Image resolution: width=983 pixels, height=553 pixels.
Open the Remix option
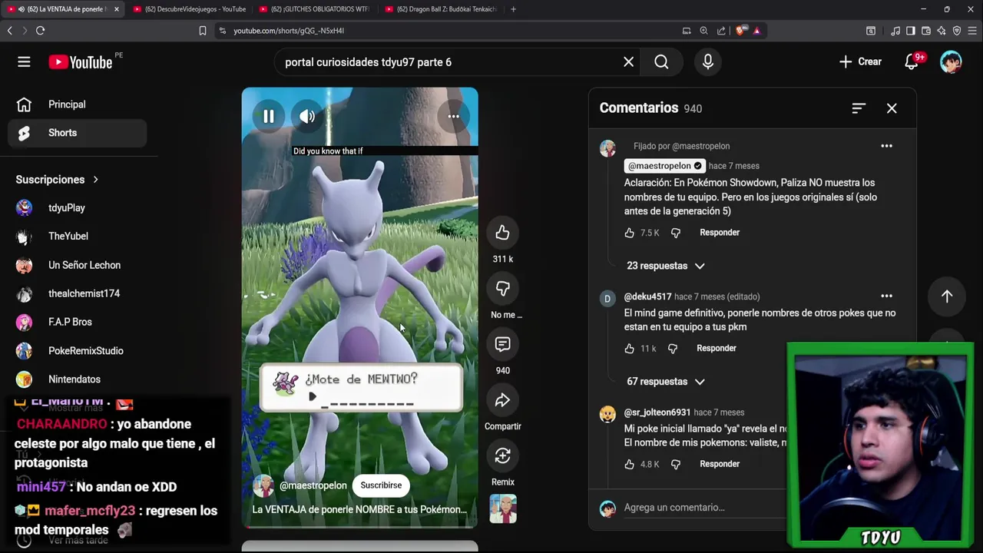(502, 456)
